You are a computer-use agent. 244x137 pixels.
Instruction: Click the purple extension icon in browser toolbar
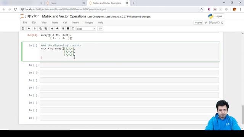(209, 9)
